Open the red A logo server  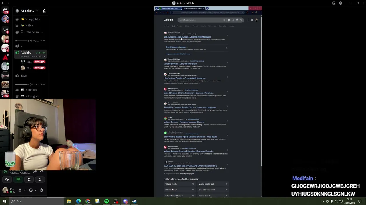(x=5, y=58)
